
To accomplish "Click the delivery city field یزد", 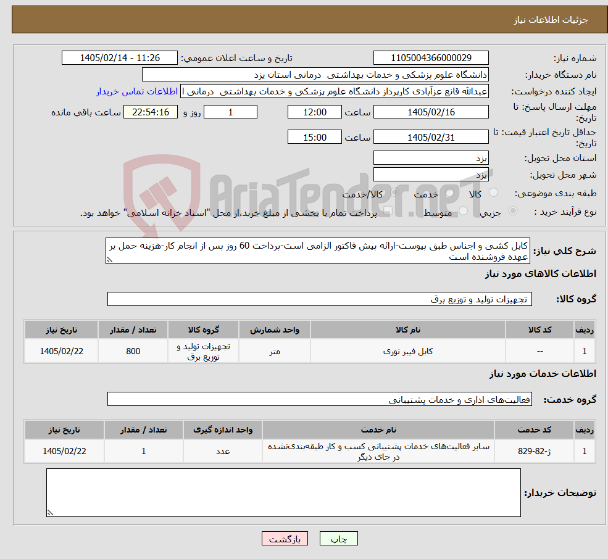I will (x=431, y=175).
